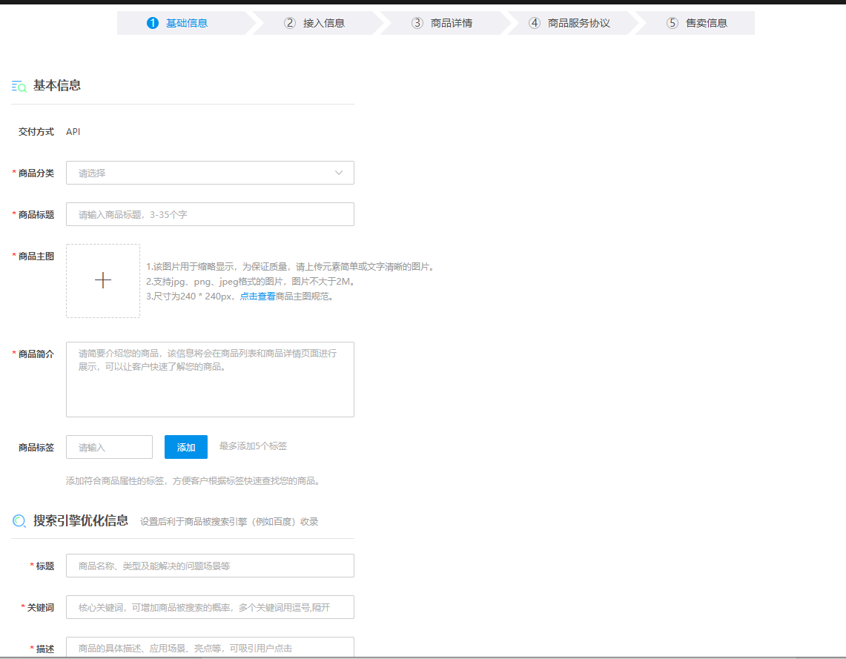Click the step 1 circle number icon
The width and height of the screenshot is (846, 659).
pos(153,23)
